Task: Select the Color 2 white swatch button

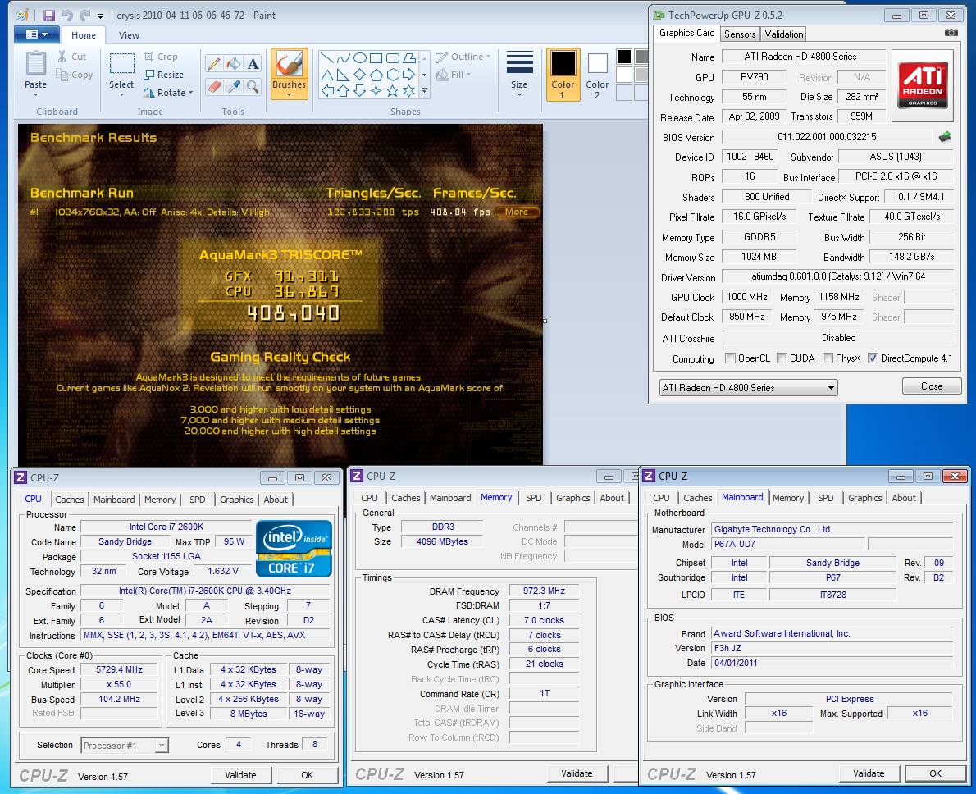Action: 597,75
